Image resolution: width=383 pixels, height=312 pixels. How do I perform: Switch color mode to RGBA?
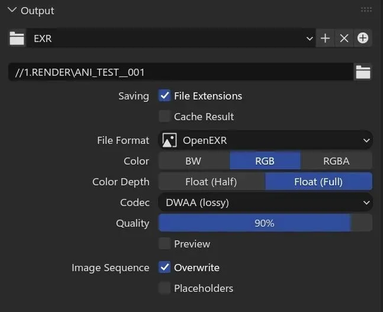pos(336,161)
